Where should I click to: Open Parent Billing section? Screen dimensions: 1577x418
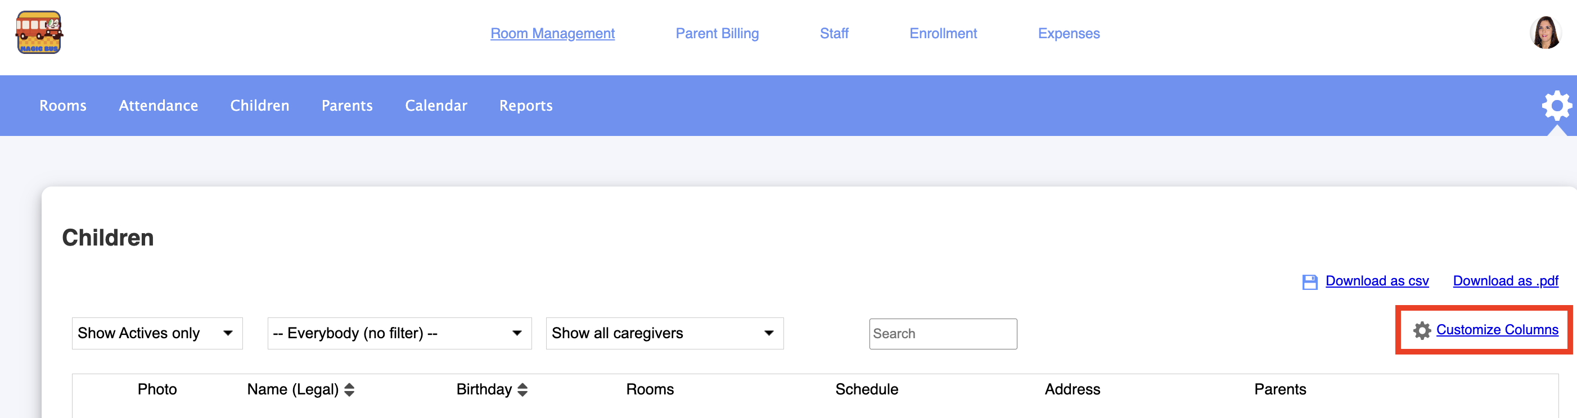click(717, 34)
